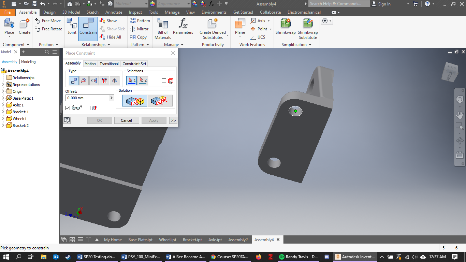The width and height of the screenshot is (466, 262).
Task: Click Hide All relationships
Action: pyautogui.click(x=111, y=37)
